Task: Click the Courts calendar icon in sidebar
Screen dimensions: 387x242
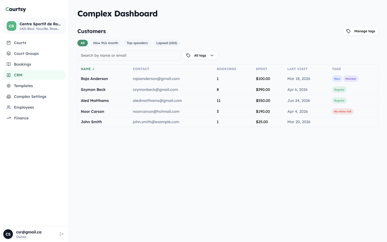Action: pyautogui.click(x=9, y=43)
